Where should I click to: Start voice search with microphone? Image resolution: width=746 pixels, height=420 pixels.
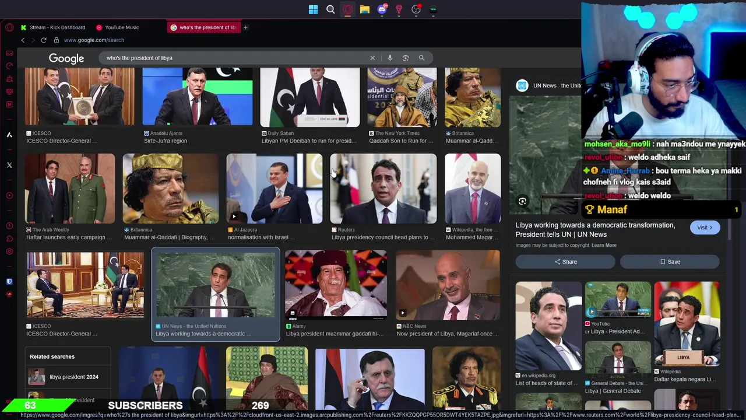point(390,58)
